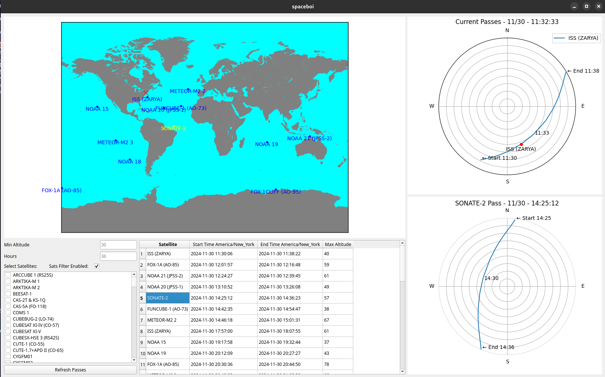Click the FOX-1A (AO-85) map label
605x377 pixels.
click(62, 190)
